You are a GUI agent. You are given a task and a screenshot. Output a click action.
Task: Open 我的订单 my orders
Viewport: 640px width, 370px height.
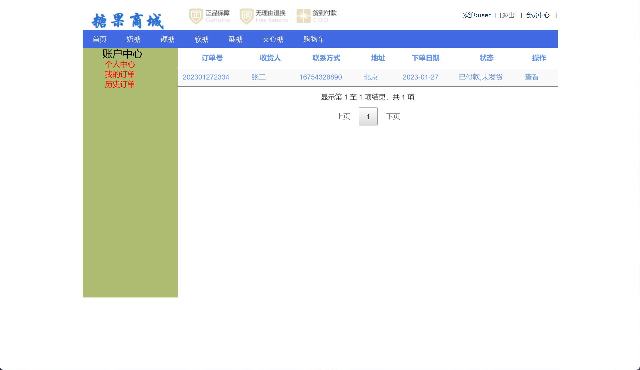[x=120, y=74]
